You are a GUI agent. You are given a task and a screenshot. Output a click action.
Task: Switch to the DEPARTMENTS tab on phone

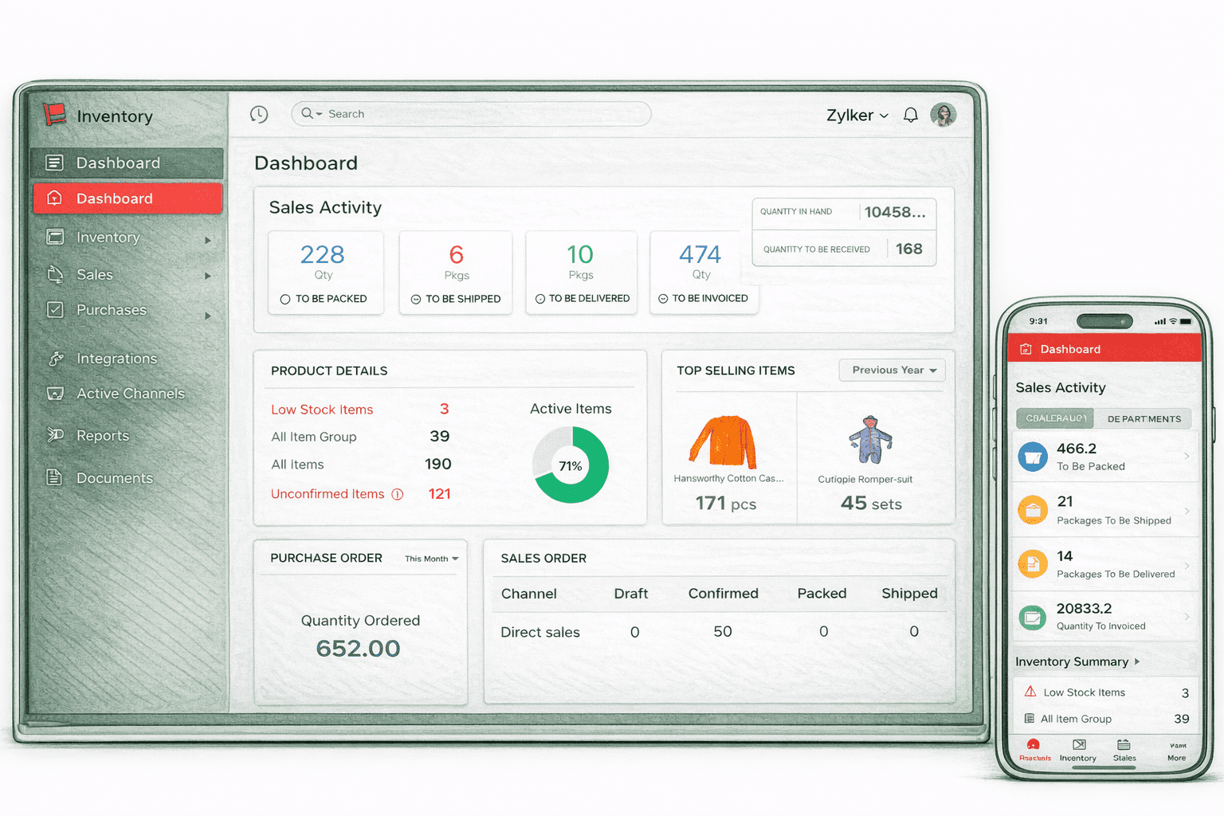(1144, 418)
